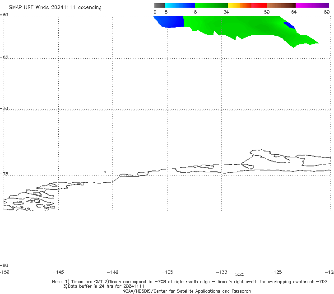Click the longitude label '-125'
Viewport: 334px width, 294px height.
click(276, 272)
